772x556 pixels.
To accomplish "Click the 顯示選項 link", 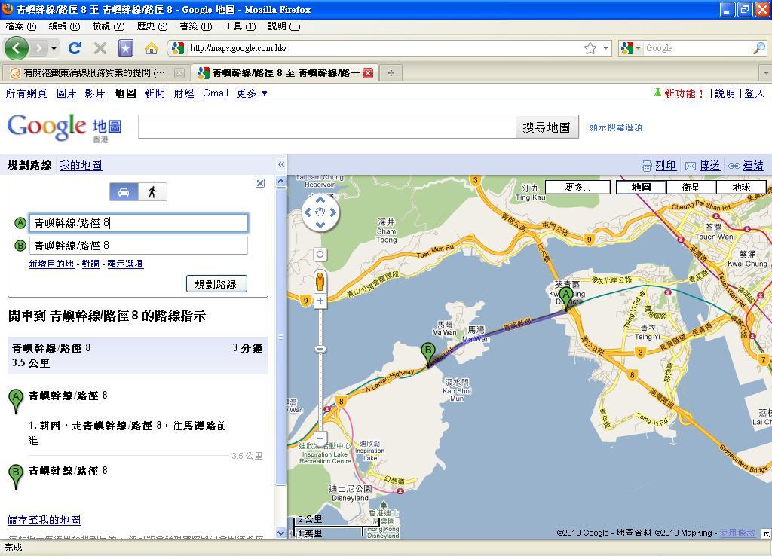I will coord(125,264).
